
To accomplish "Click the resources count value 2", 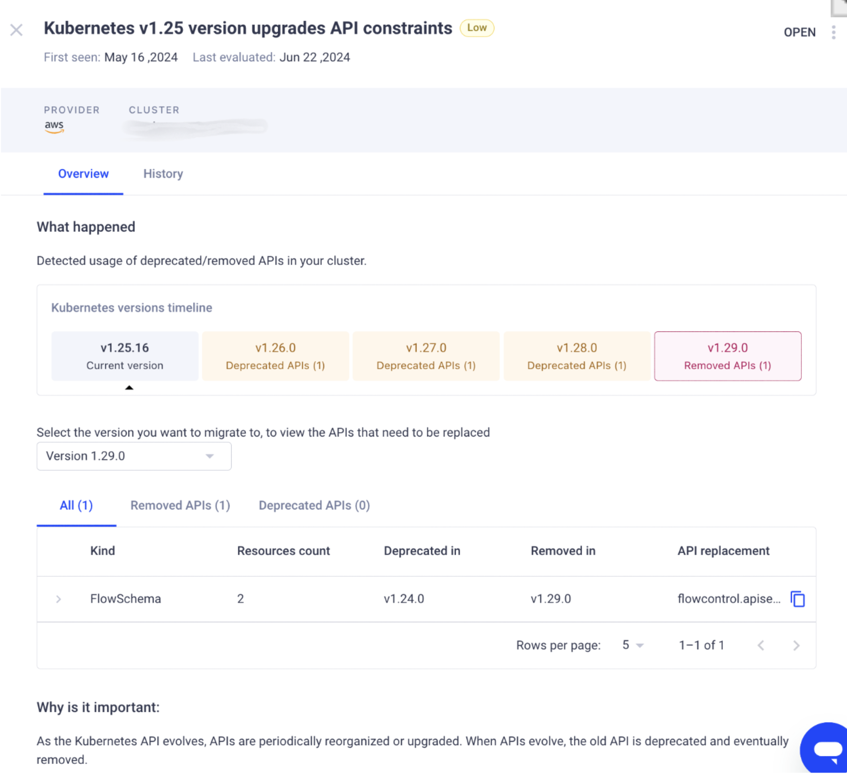I will pos(241,599).
